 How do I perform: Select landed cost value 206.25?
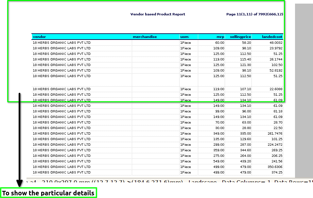click(277, 156)
